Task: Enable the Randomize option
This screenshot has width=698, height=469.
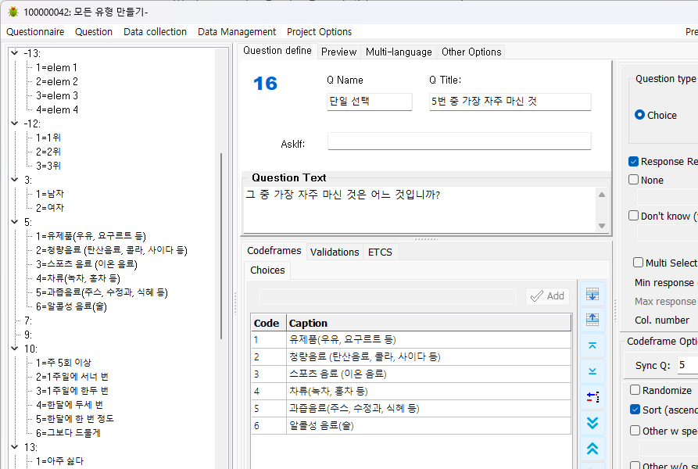Action: coord(635,390)
